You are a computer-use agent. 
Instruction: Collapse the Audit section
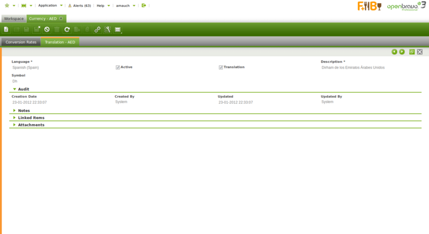(x=14, y=89)
